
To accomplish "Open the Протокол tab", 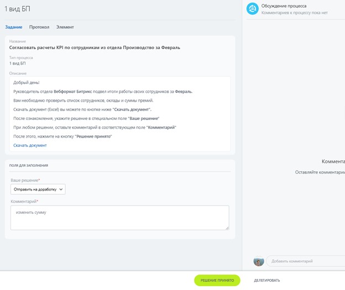I will [x=39, y=27].
